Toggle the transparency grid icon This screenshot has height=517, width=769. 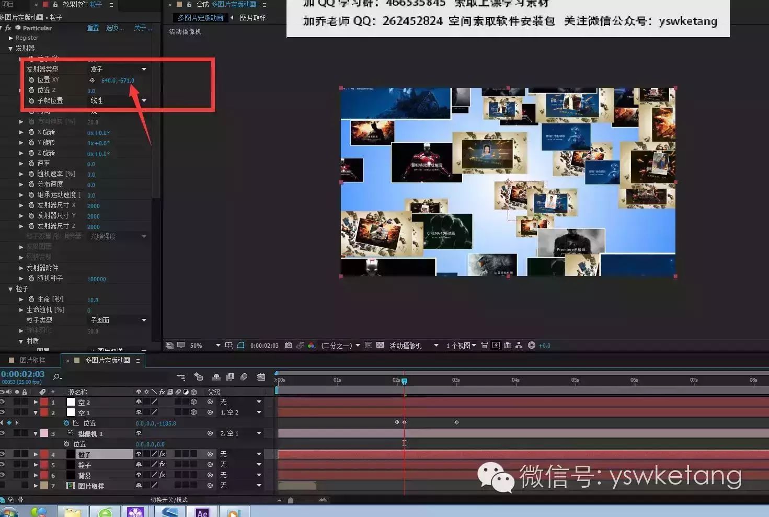(380, 345)
